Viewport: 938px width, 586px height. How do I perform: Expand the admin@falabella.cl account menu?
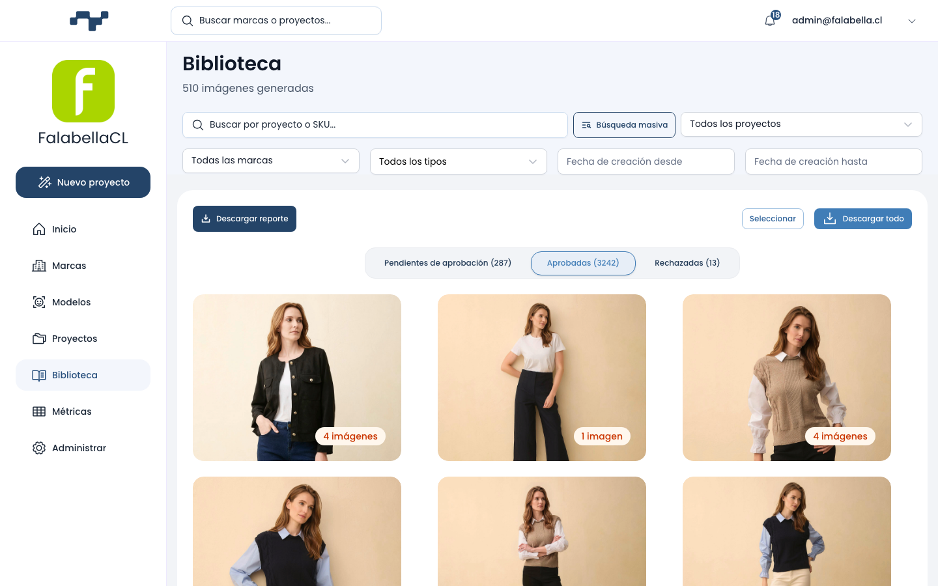point(912,21)
